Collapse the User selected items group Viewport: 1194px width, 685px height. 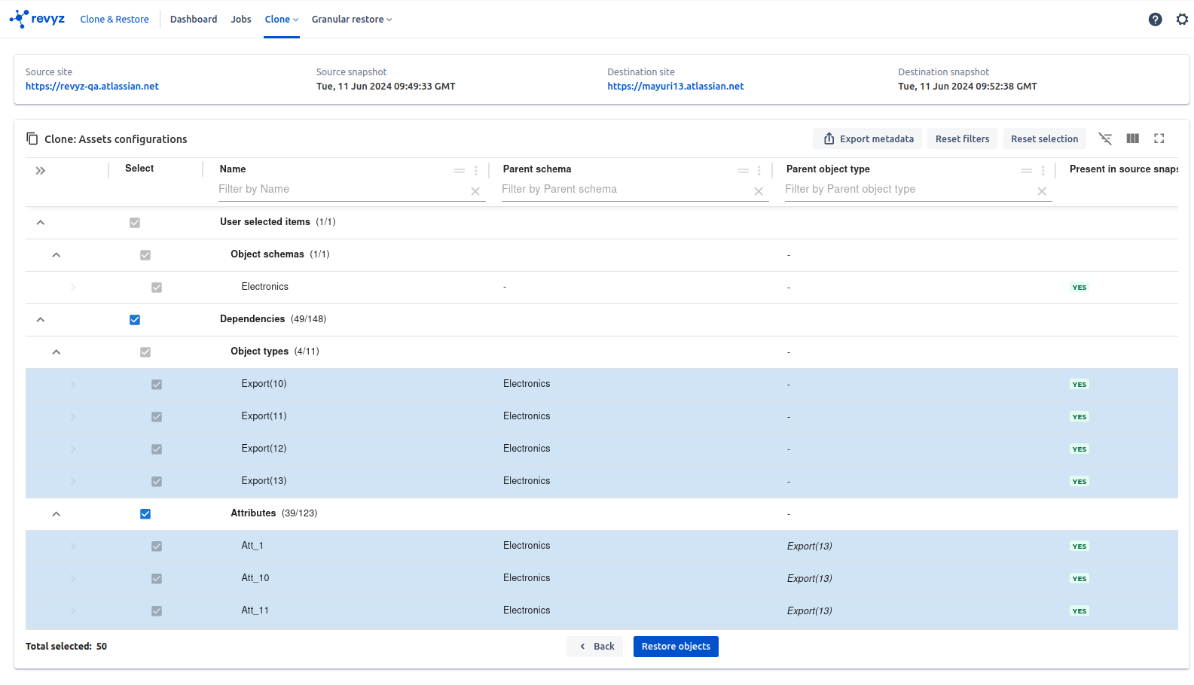(x=41, y=223)
